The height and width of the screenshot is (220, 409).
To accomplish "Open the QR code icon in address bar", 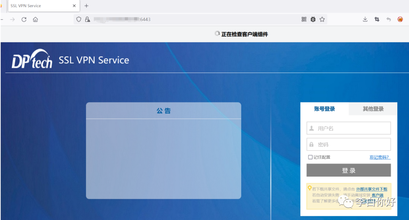I will point(304,19).
